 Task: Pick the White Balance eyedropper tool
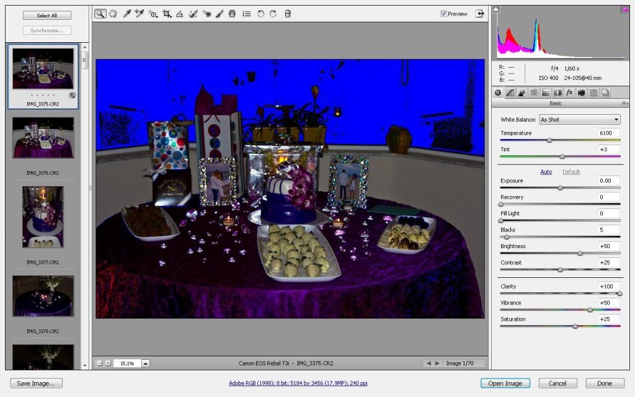click(127, 13)
